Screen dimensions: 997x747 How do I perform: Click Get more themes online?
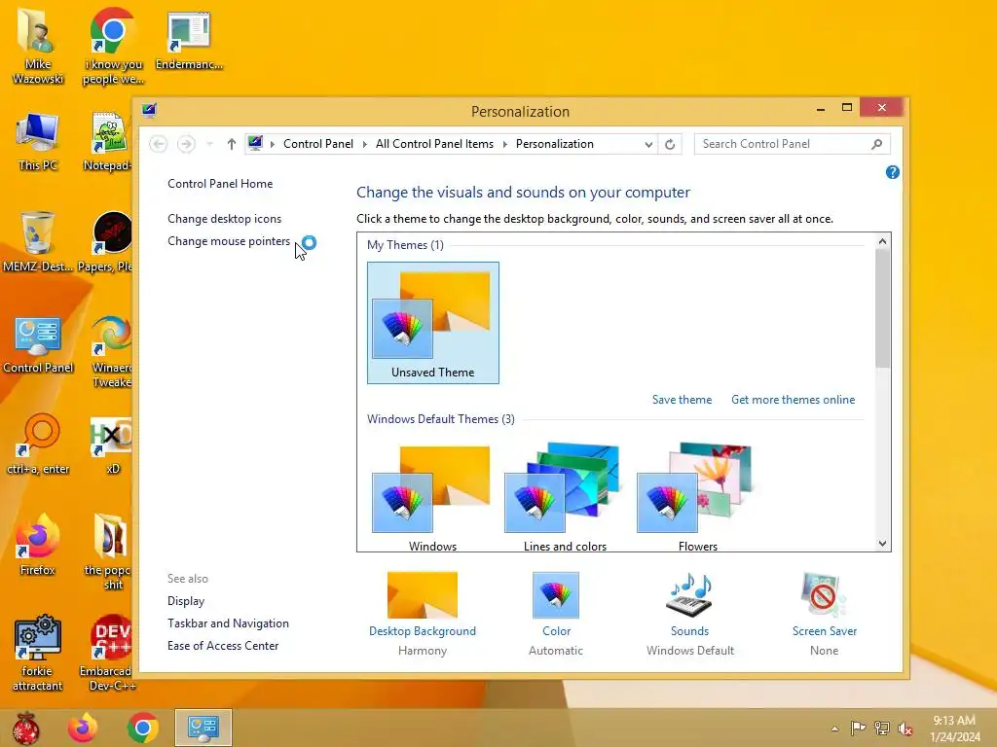point(793,400)
